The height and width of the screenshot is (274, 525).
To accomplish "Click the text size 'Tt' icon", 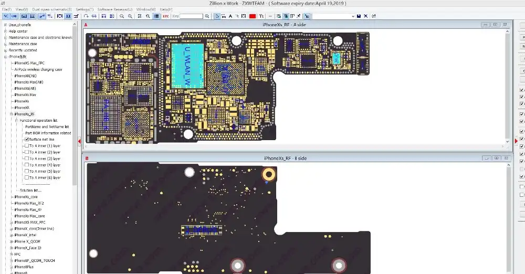I will [x=261, y=16].
